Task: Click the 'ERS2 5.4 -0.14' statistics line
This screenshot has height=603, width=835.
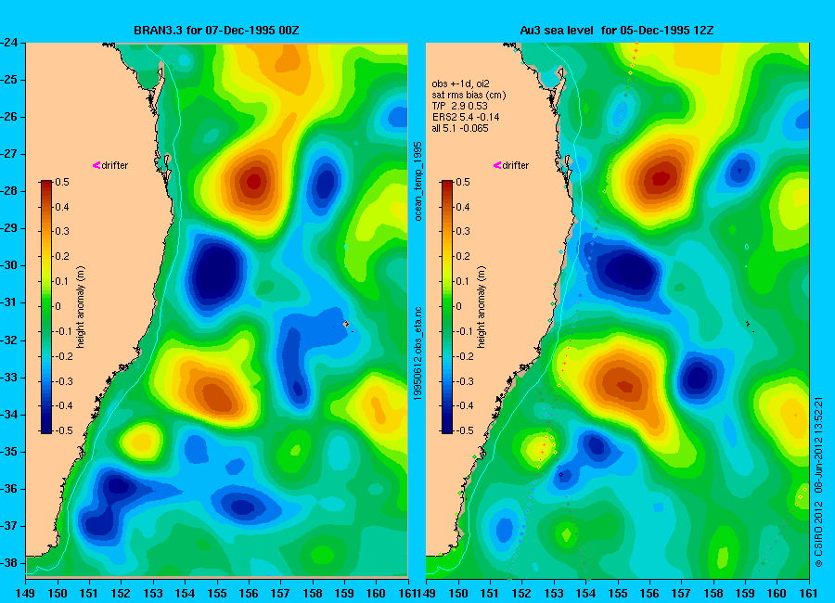Action: [466, 117]
